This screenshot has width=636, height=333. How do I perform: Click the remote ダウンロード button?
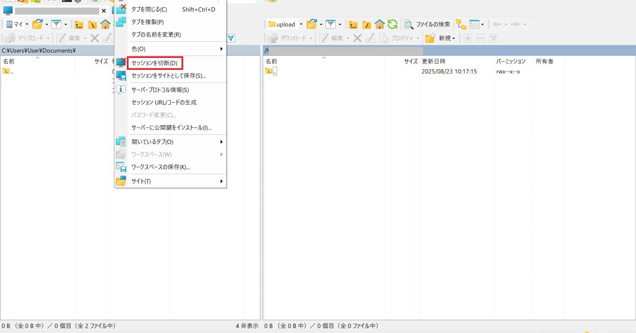290,38
